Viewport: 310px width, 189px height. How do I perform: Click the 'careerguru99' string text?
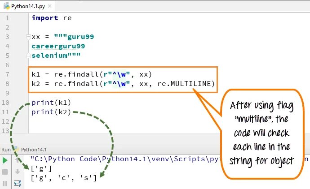coord(58,46)
